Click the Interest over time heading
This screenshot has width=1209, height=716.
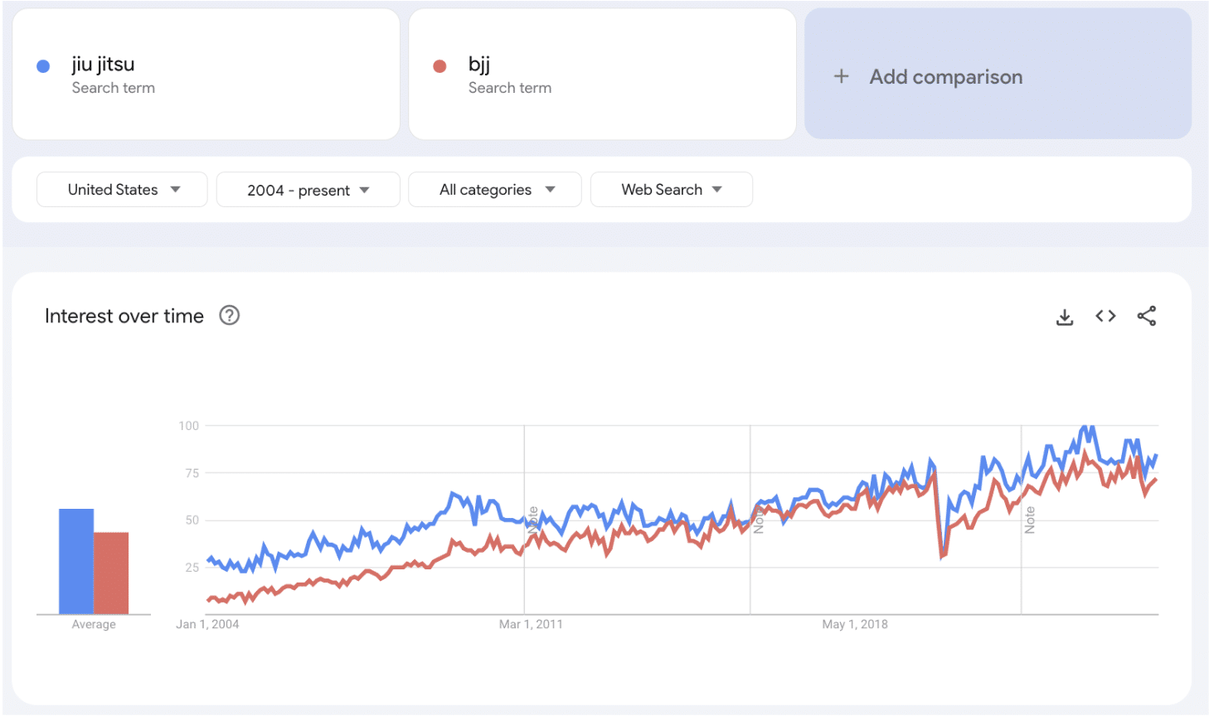pos(124,316)
